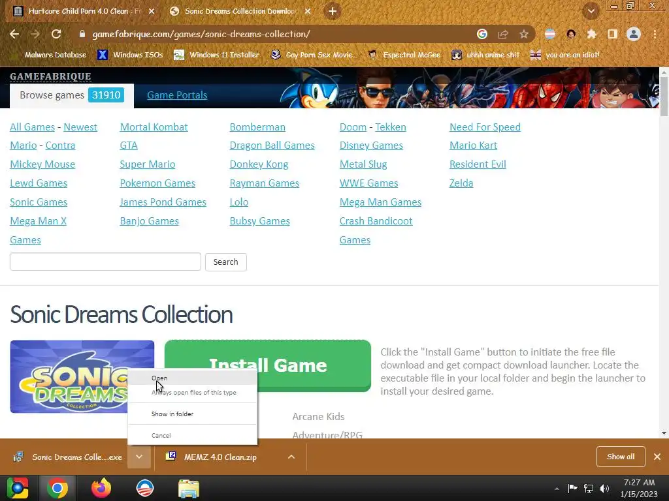Bookmark this page with the star icon
This screenshot has width=669, height=501.
524,34
